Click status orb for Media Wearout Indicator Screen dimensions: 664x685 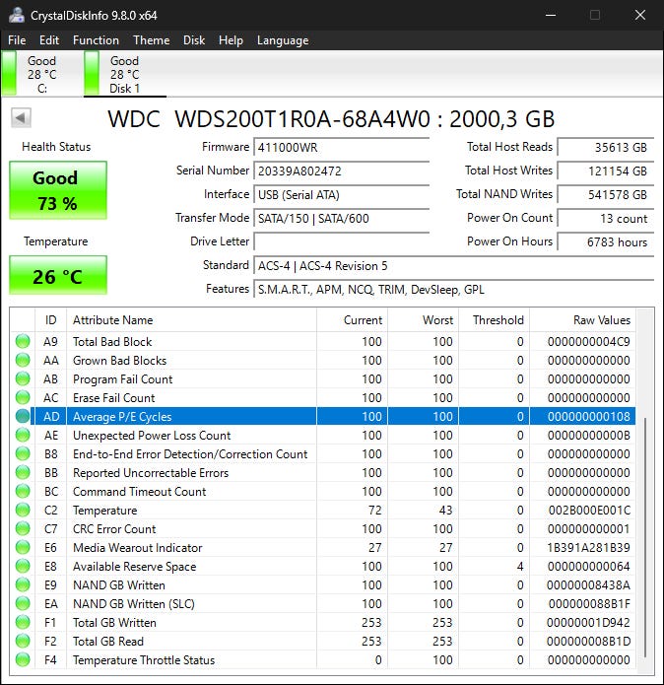click(23, 547)
